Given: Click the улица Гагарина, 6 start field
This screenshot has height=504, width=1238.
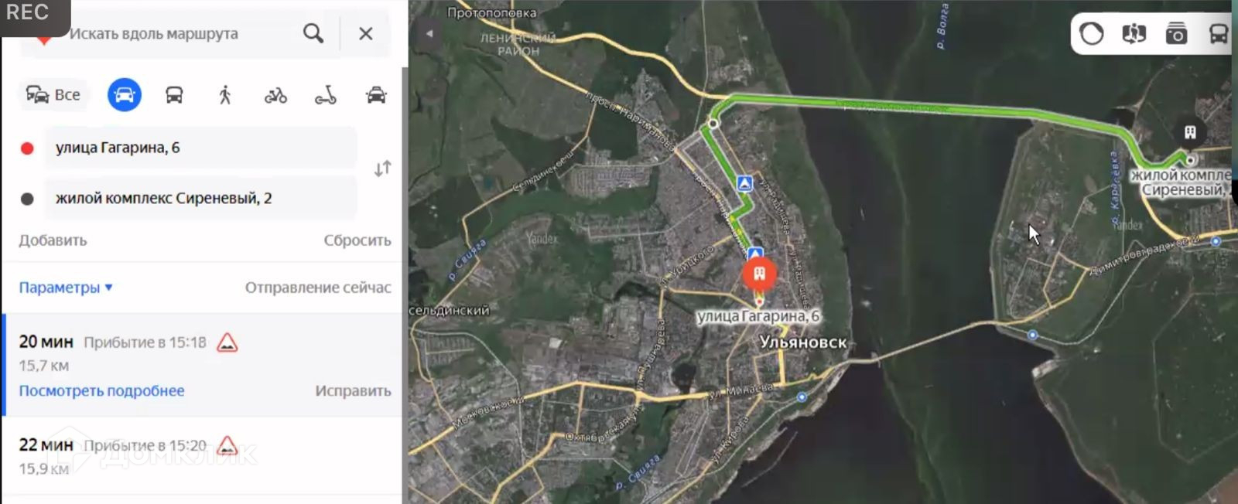Looking at the screenshot, I should (200, 148).
